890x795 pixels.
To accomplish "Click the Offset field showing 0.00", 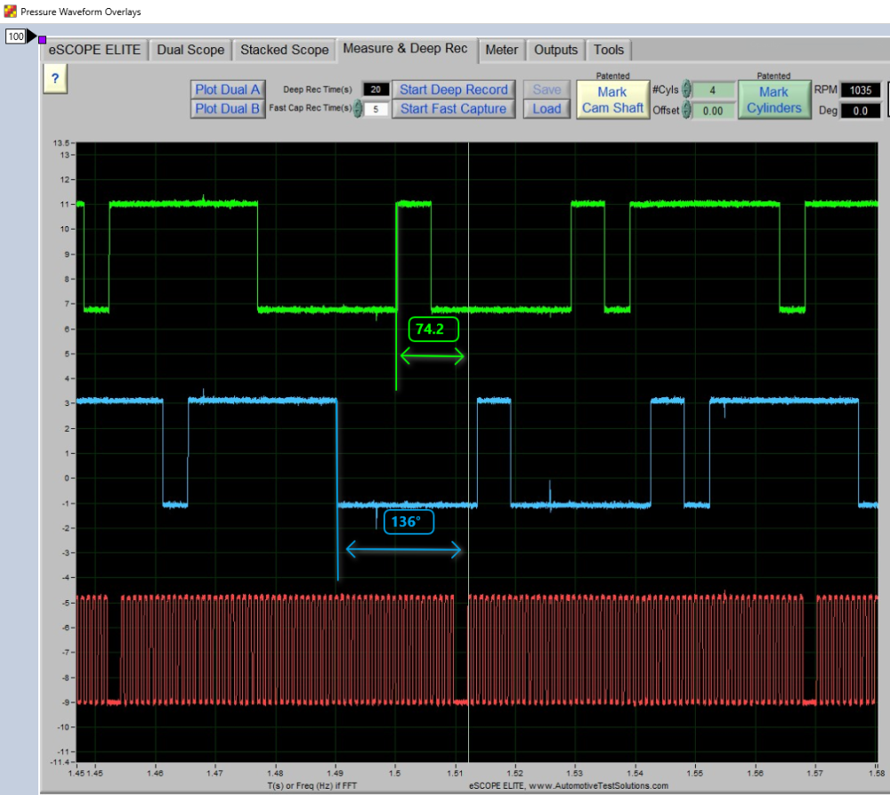I will [x=713, y=110].
